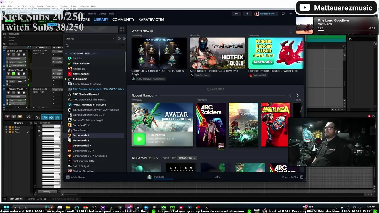The width and height of the screenshot is (379, 213).
Task: Expand the All Games shelf dropdown
Action: tap(157, 158)
